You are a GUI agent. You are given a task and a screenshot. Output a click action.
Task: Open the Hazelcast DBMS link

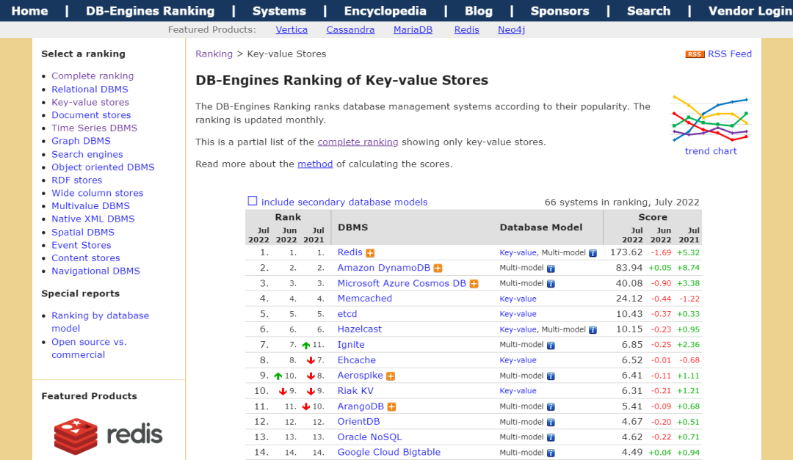pyautogui.click(x=360, y=329)
